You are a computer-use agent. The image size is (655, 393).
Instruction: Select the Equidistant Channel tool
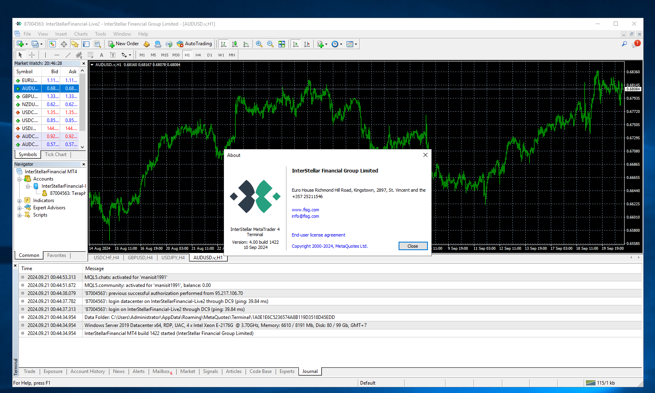[x=79, y=55]
